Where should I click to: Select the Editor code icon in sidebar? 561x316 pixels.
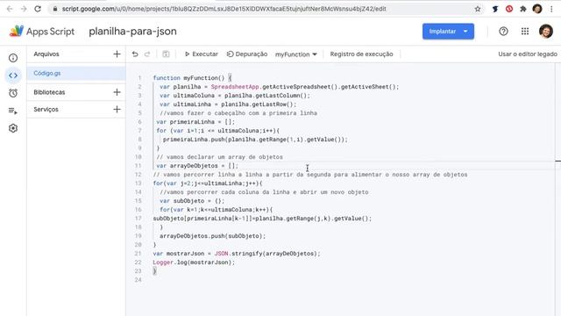[x=13, y=75]
